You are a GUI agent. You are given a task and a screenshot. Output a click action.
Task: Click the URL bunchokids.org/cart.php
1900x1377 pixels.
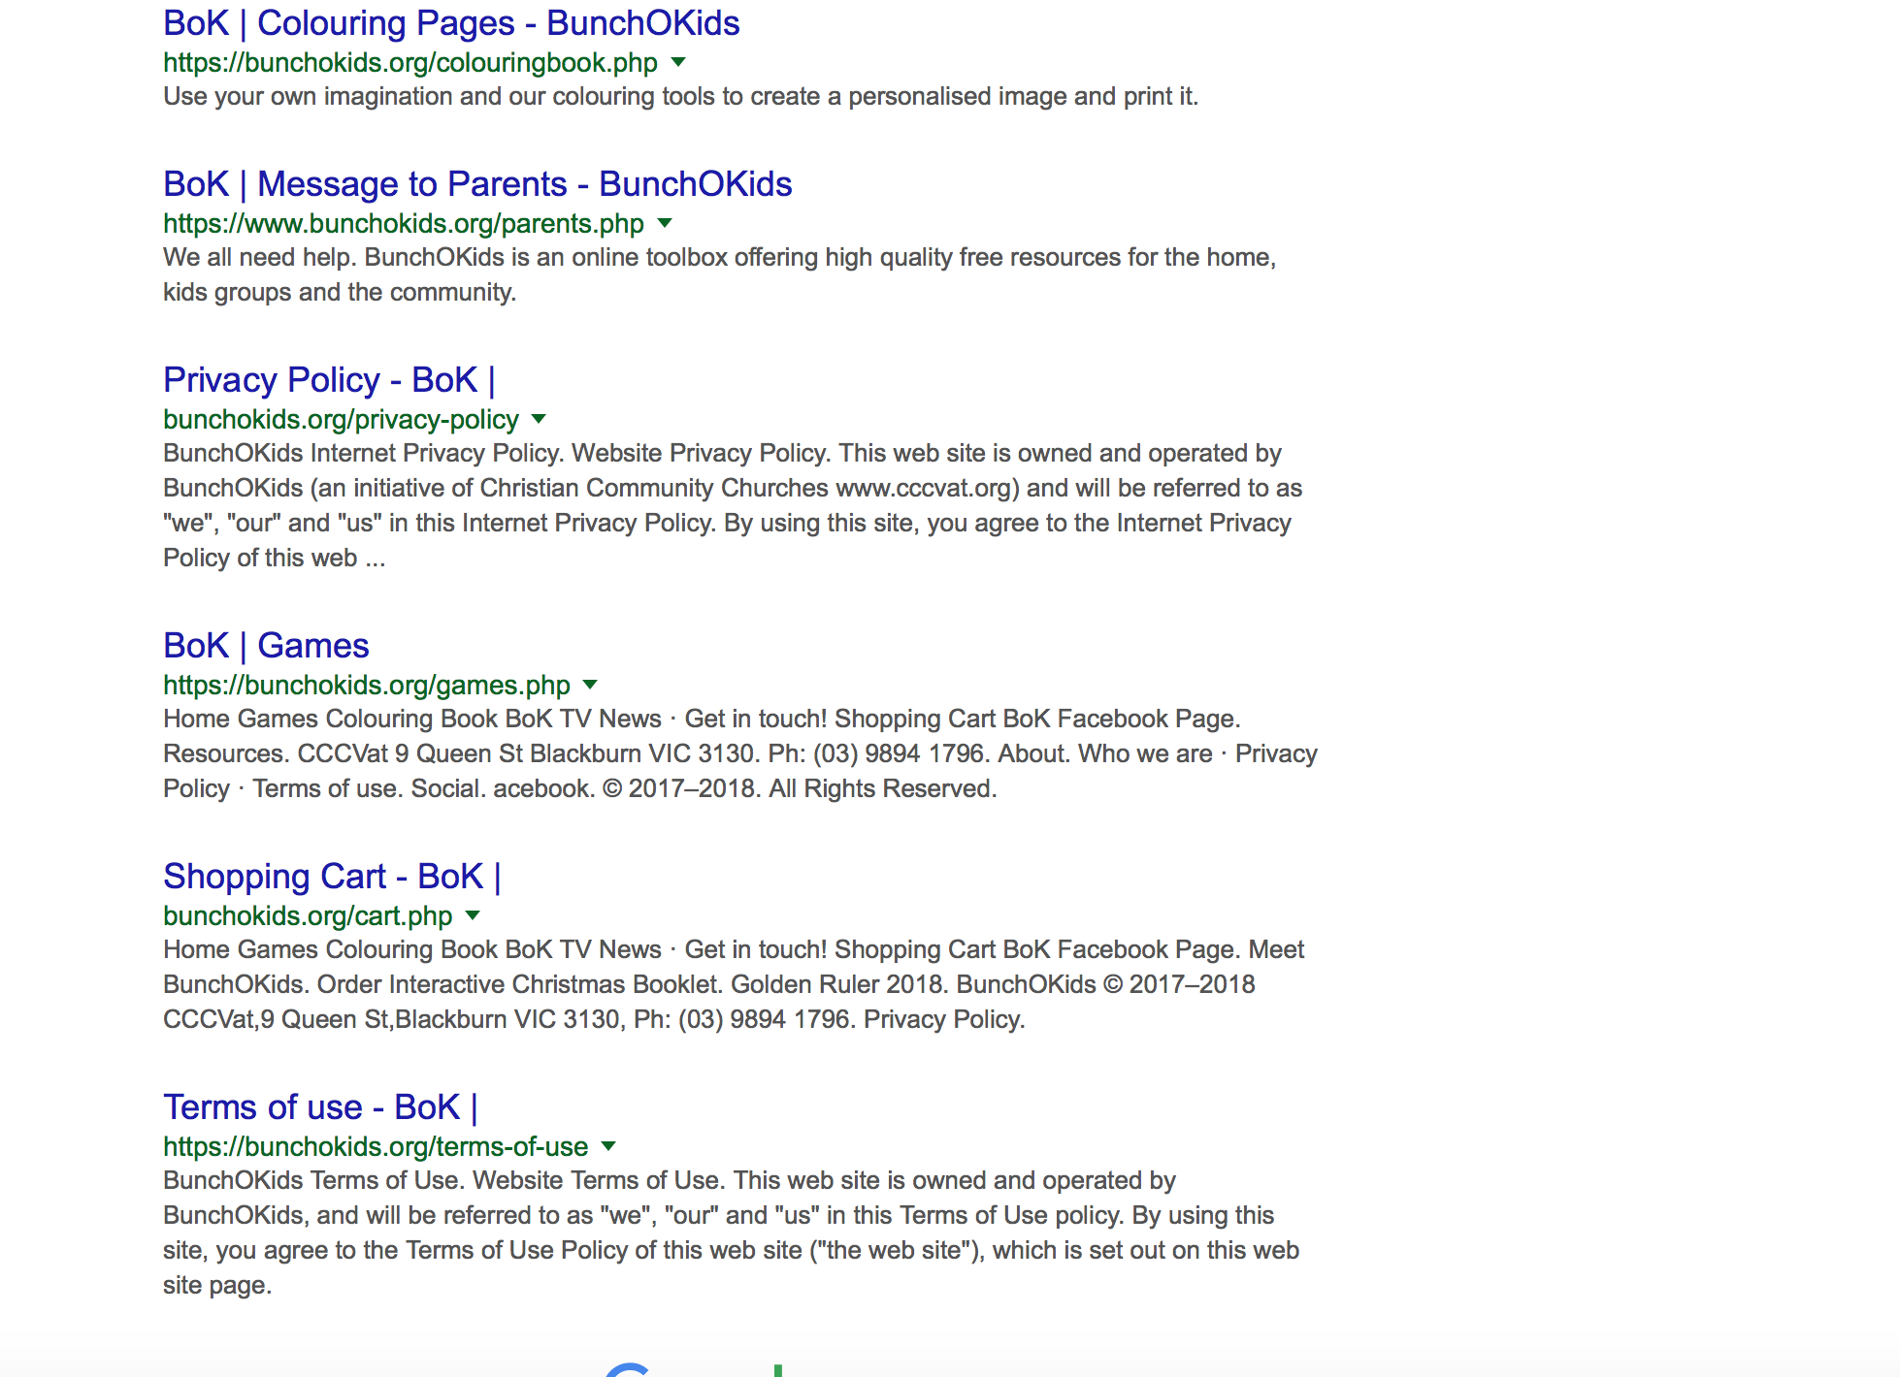[x=308, y=916]
